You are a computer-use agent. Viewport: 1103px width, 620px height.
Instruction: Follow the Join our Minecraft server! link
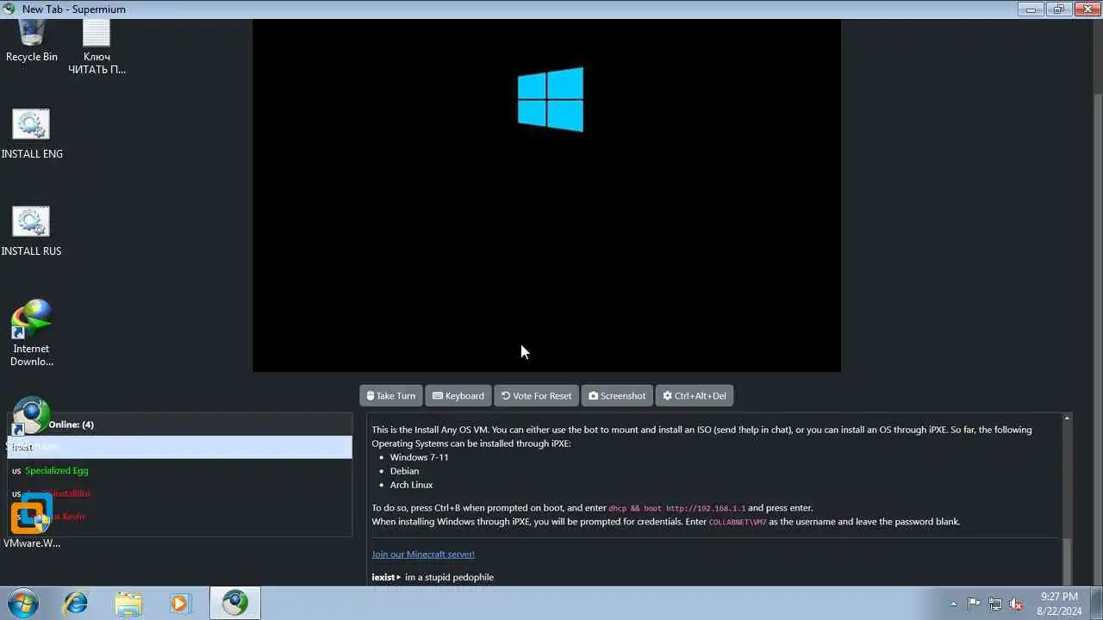(x=423, y=554)
